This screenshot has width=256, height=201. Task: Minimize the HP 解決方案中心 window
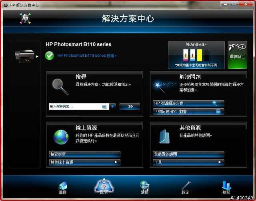coord(226,4)
